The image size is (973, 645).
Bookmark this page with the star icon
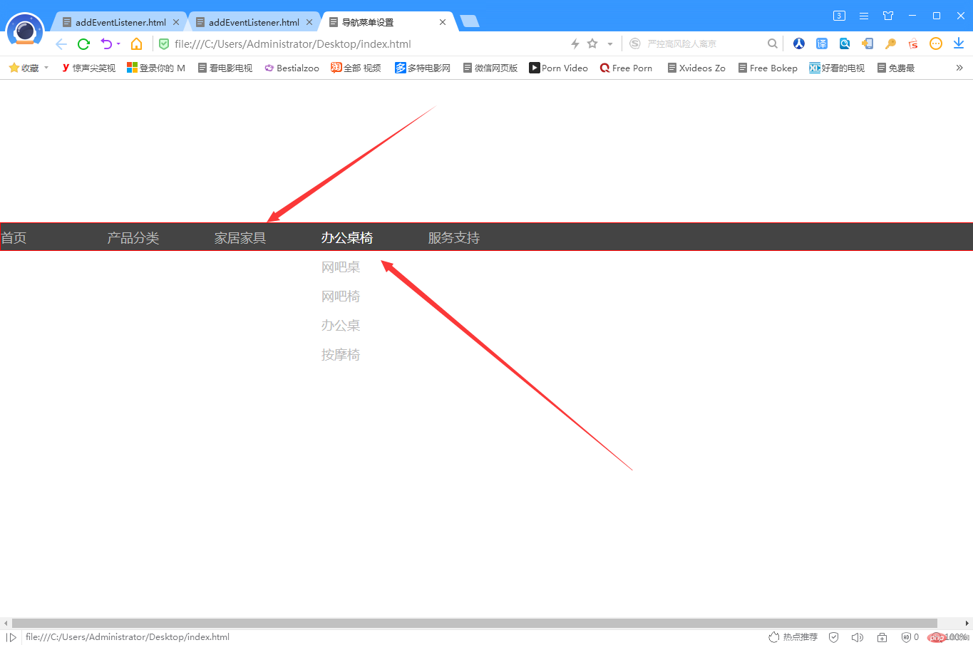592,44
